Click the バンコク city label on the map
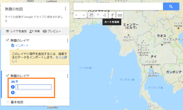183x110 pixels. point(151,62)
